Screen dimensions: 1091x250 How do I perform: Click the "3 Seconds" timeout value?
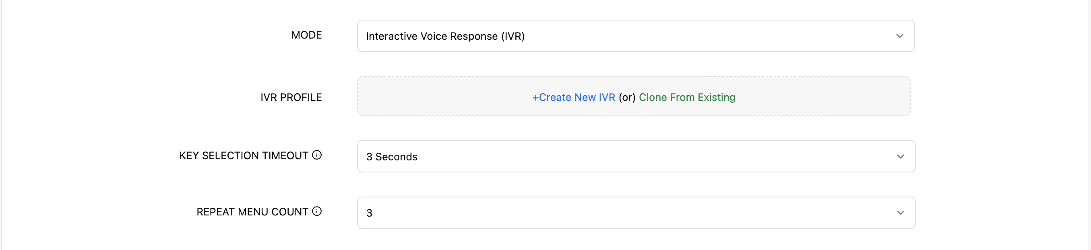click(x=392, y=157)
